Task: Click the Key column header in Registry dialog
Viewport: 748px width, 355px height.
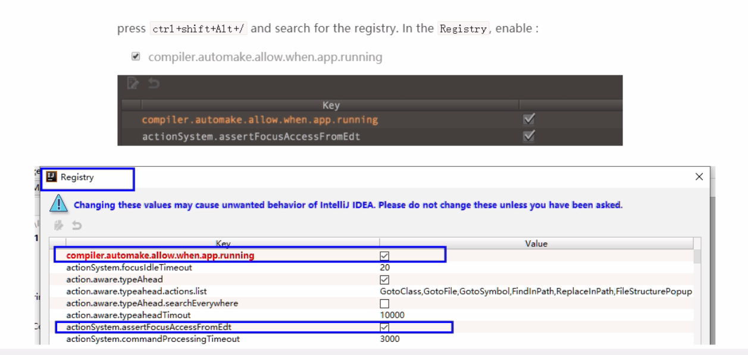Action: click(223, 243)
